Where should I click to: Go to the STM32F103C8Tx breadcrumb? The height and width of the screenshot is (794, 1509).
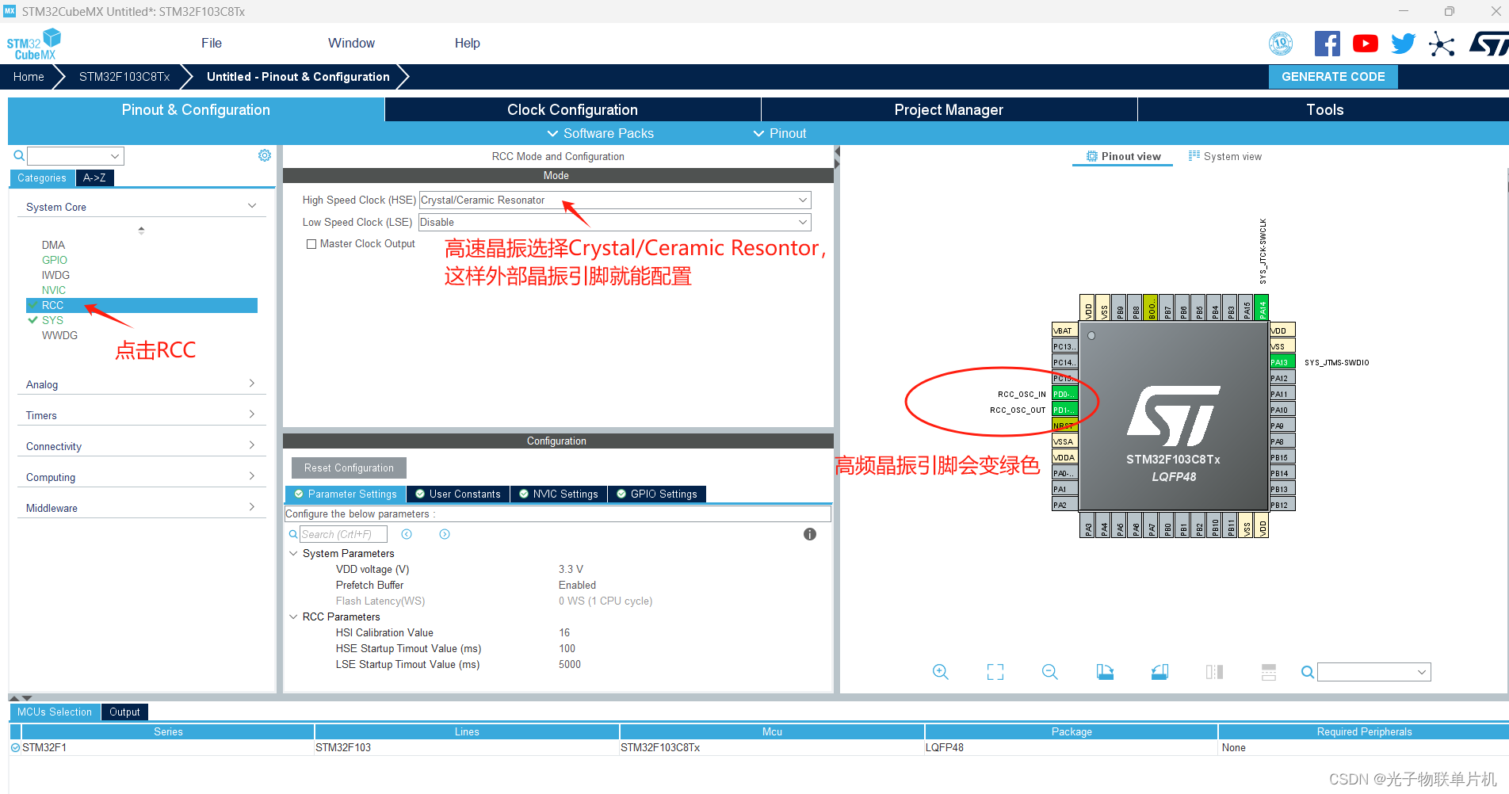[x=124, y=77]
